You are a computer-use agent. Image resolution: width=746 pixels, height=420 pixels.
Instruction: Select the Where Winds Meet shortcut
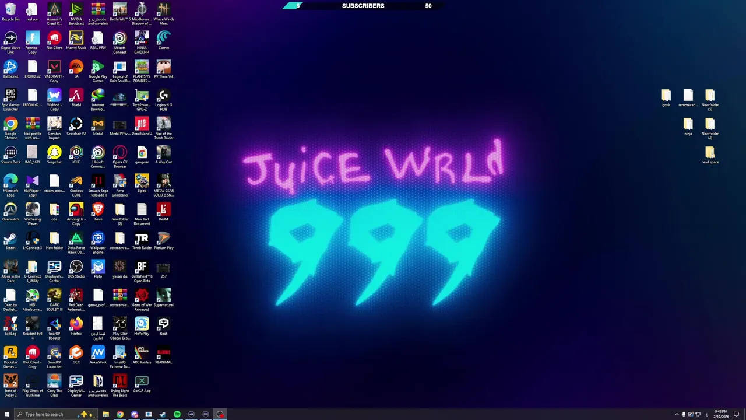pos(164,14)
